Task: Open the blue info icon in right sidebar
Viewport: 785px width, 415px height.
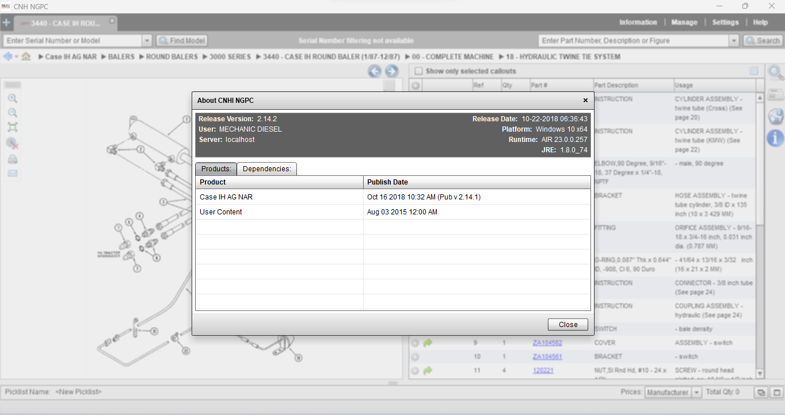Action: [x=776, y=138]
